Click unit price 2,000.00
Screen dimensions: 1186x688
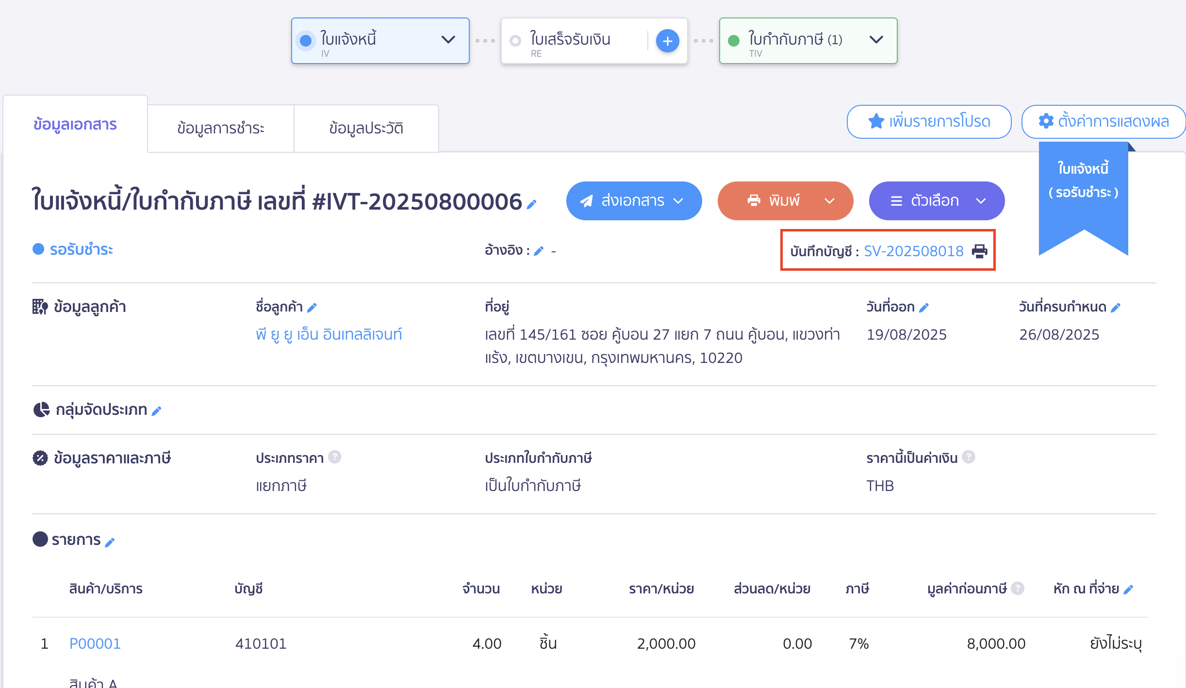(x=666, y=643)
